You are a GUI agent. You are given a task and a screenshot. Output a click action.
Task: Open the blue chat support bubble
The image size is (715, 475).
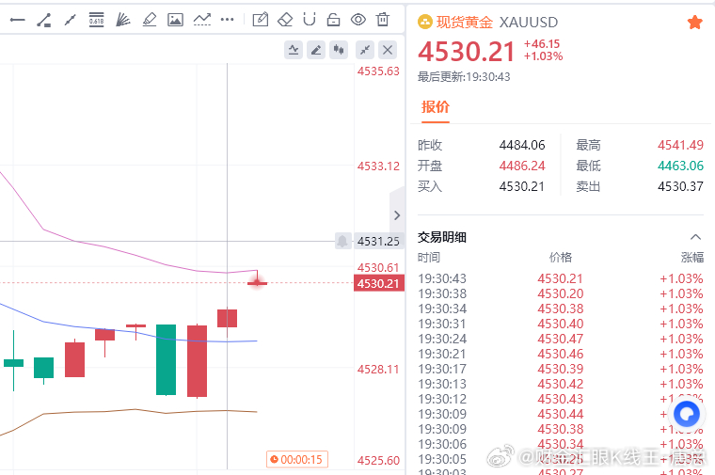(x=687, y=414)
